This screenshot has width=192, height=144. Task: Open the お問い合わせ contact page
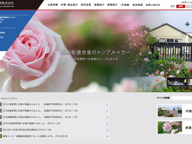(153, 5)
